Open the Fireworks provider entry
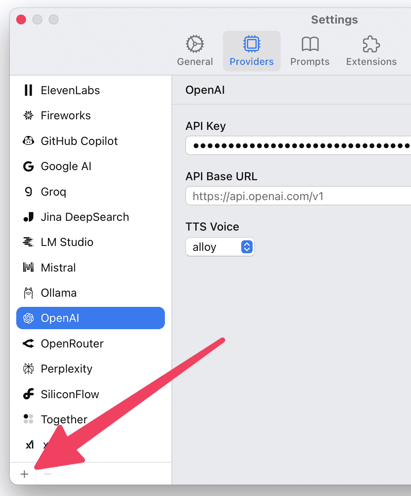The height and width of the screenshot is (496, 411). [91, 116]
